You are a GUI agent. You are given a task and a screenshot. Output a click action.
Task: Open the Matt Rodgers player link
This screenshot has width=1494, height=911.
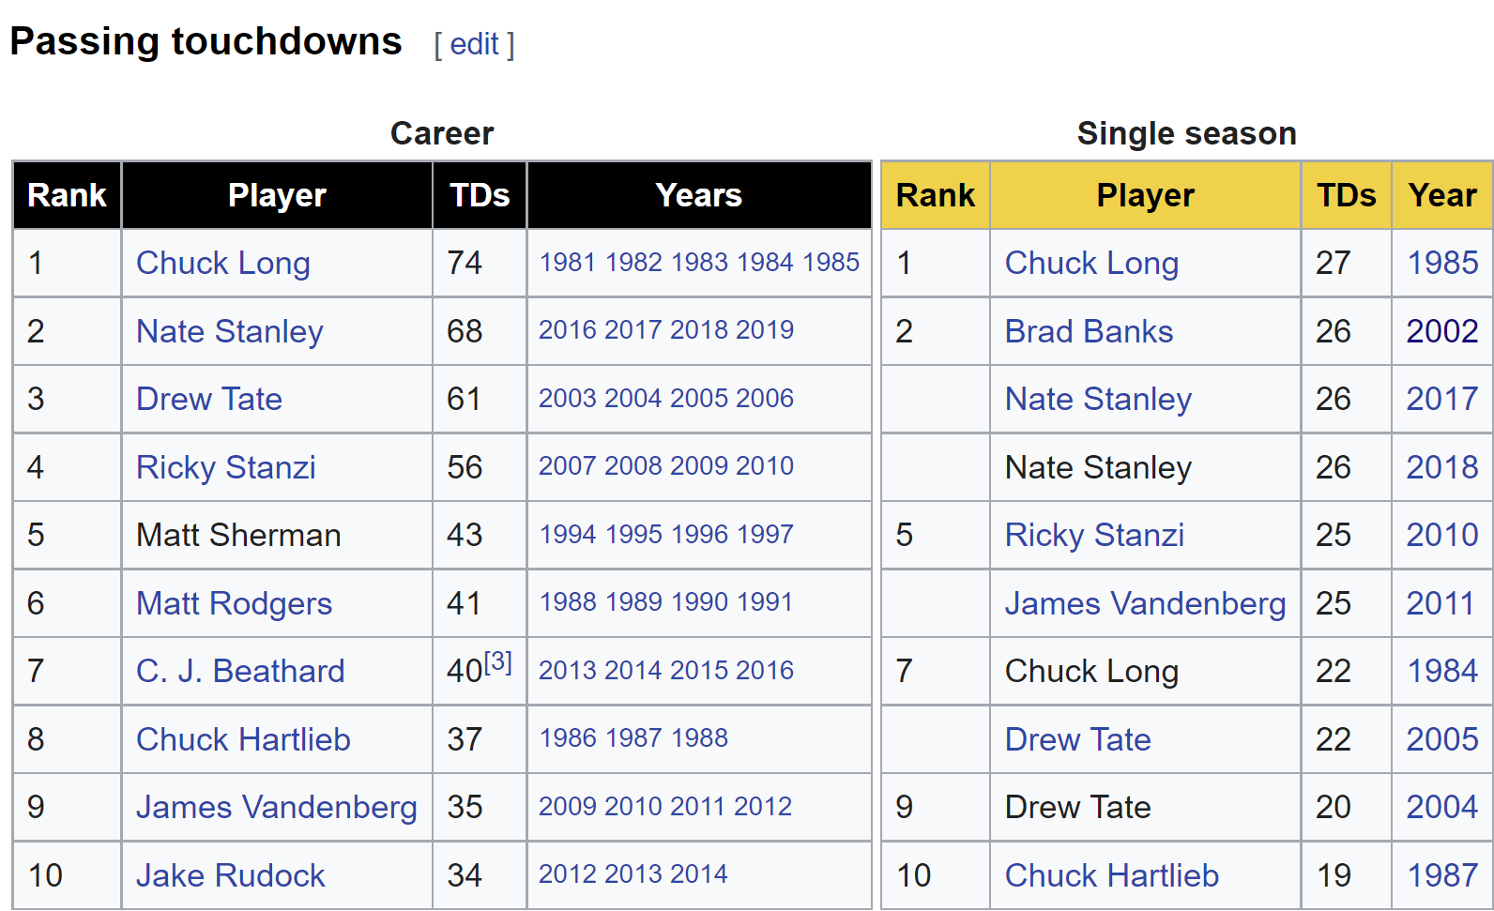(x=235, y=603)
